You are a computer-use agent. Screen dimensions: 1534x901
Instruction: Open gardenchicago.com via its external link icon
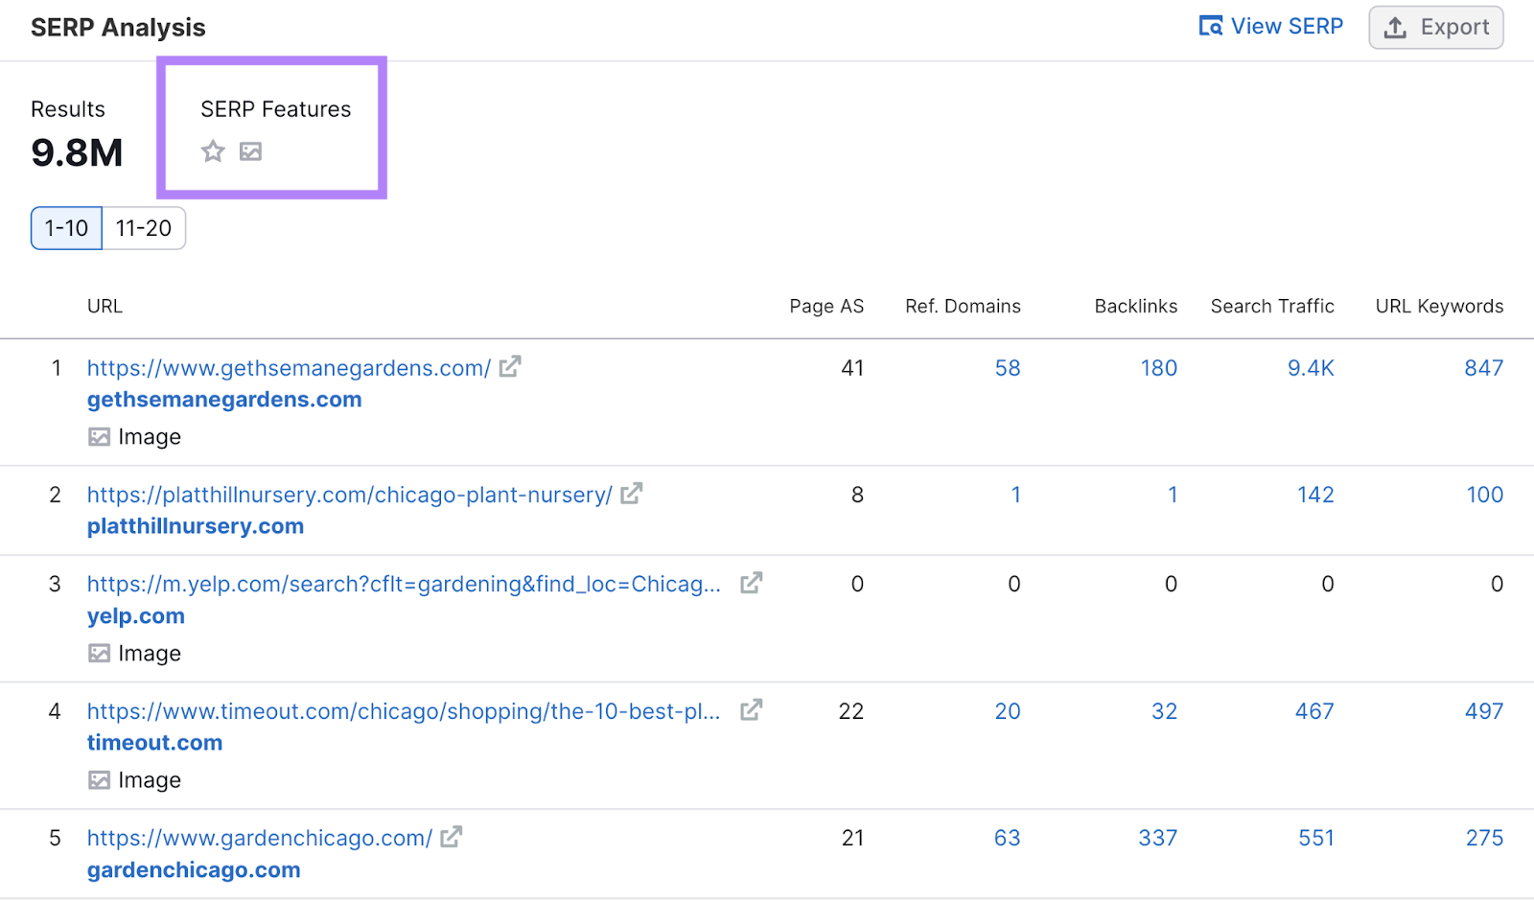(x=450, y=837)
